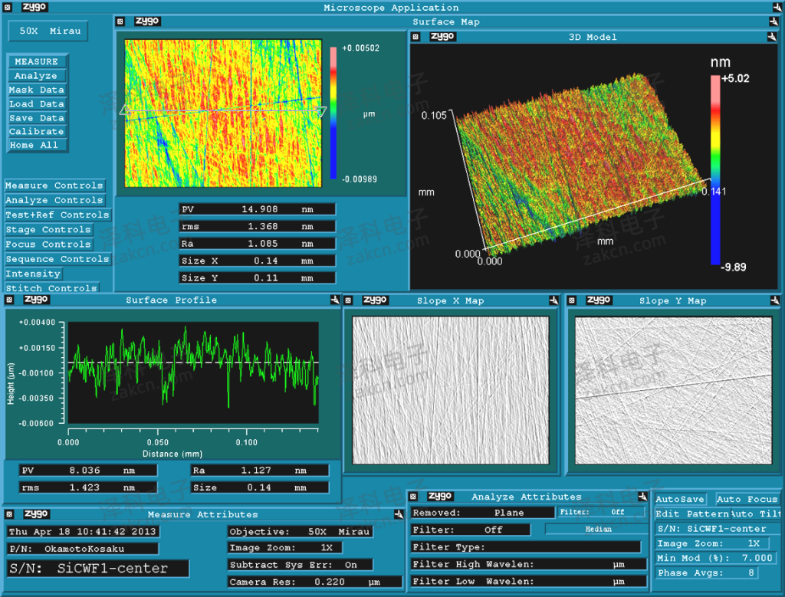Click the Surface Map color scale bar
785x597 pixels.
pos(333,113)
